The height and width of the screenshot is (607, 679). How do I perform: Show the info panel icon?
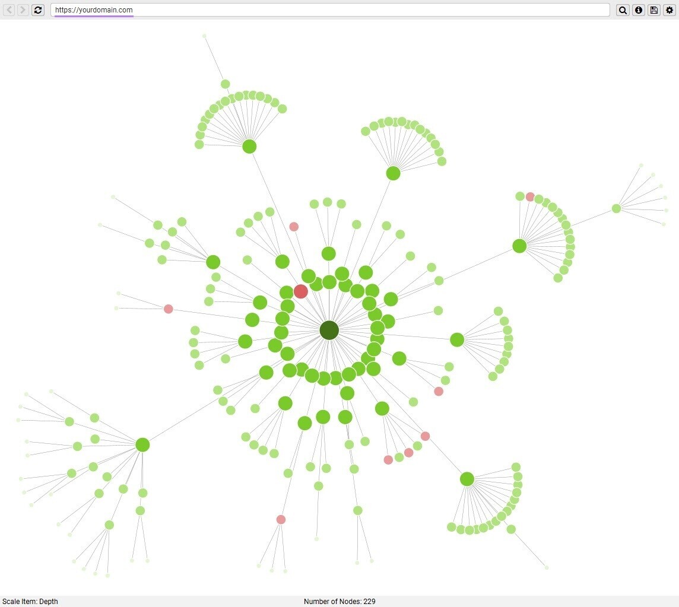point(638,10)
